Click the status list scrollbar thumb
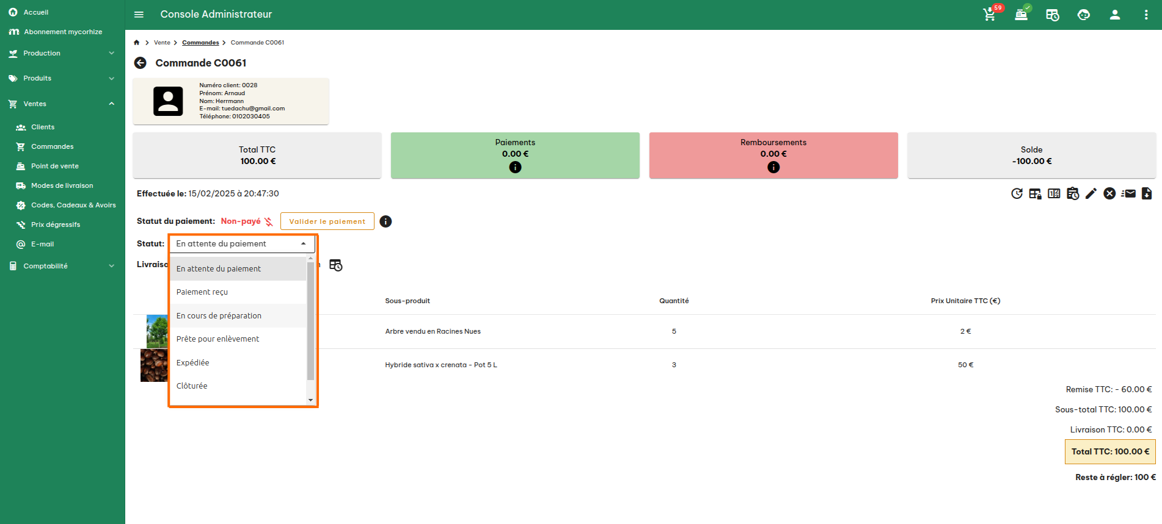Screen dimensions: 1162x524 pyautogui.click(x=310, y=320)
